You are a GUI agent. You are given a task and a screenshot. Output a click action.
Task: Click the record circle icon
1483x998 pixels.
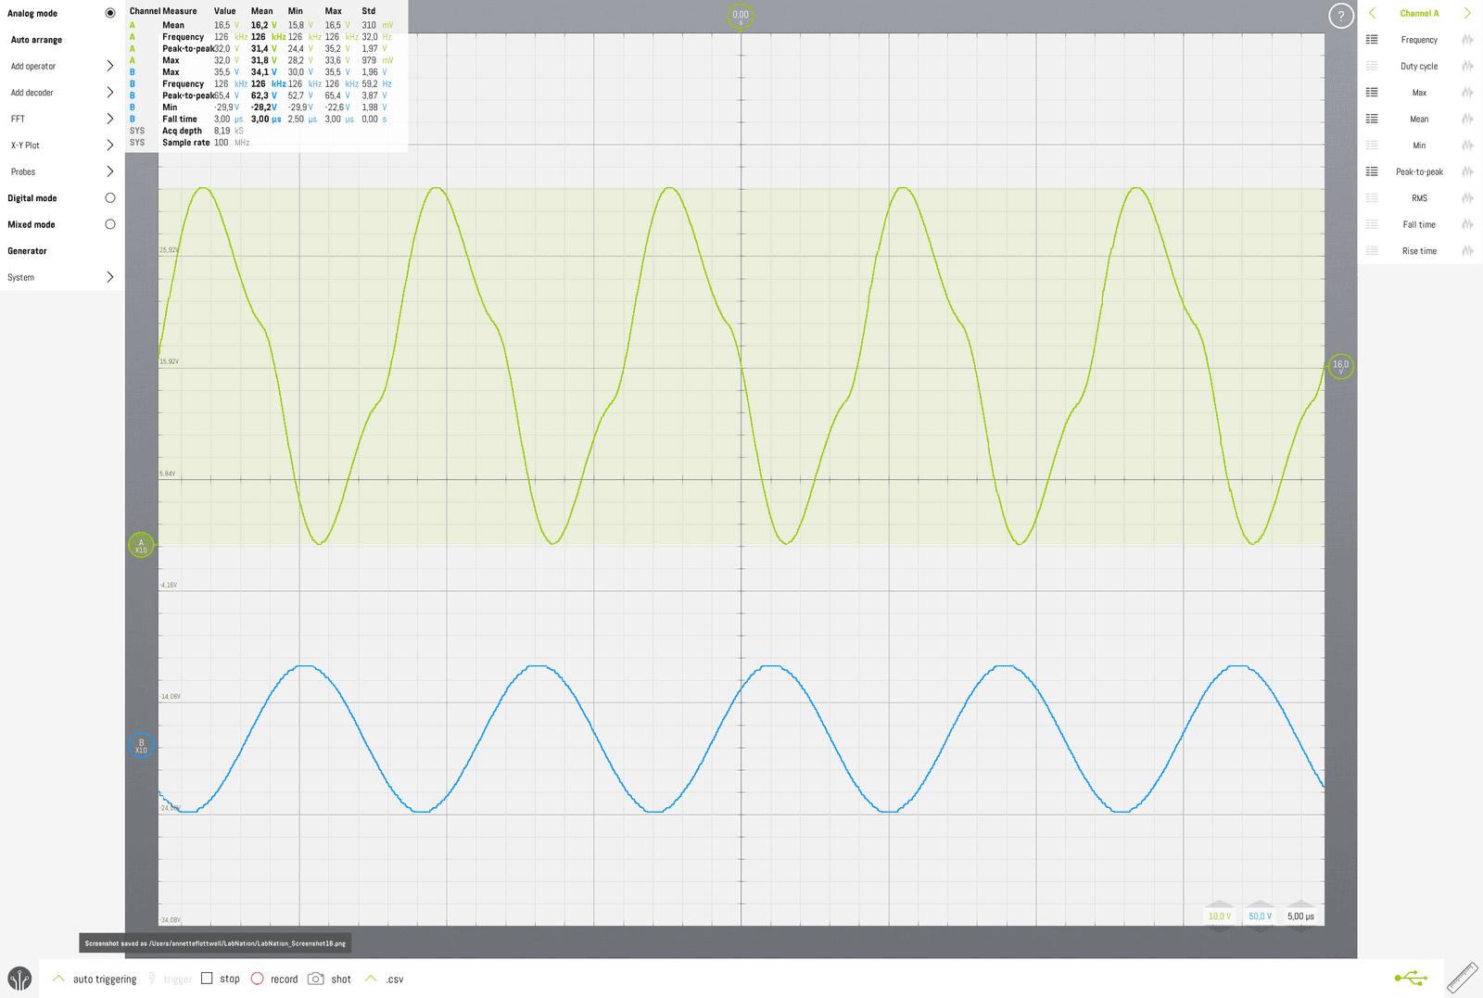pos(258,979)
